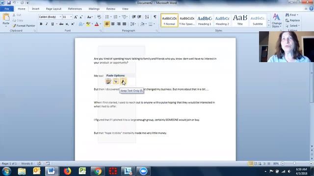This screenshot has height=176, width=314.
Task: Open the Find tool
Action: click(291, 15)
